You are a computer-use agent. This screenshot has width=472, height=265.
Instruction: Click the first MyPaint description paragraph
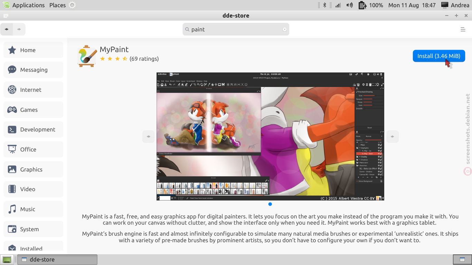click(270, 219)
